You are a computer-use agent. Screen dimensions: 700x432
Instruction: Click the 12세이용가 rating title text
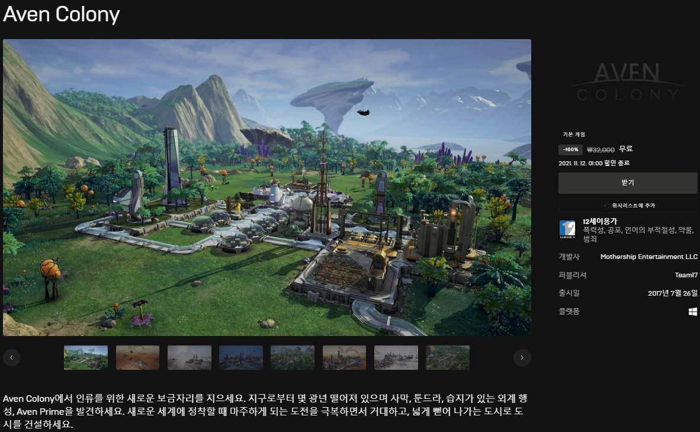pyautogui.click(x=600, y=222)
